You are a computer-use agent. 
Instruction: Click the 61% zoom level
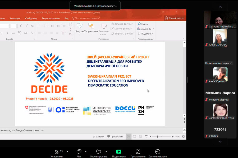tap(177, 136)
